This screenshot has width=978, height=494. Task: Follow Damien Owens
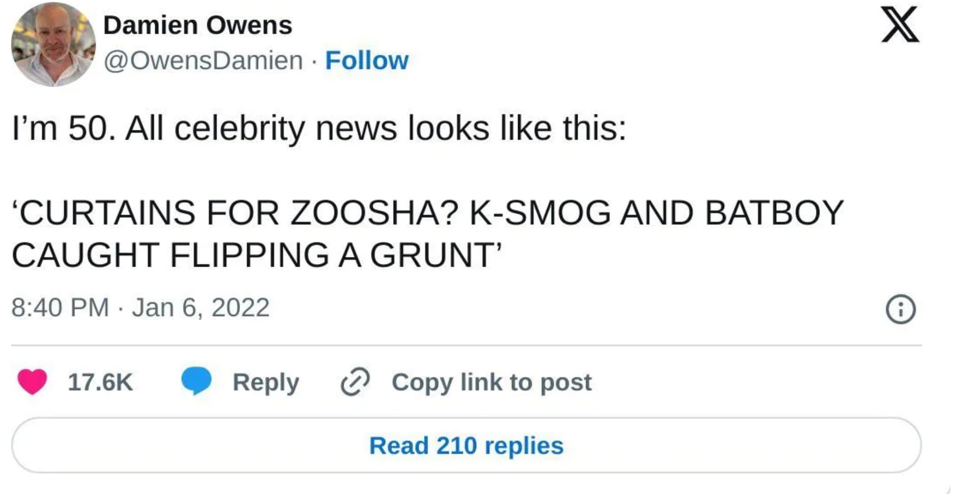click(x=367, y=61)
